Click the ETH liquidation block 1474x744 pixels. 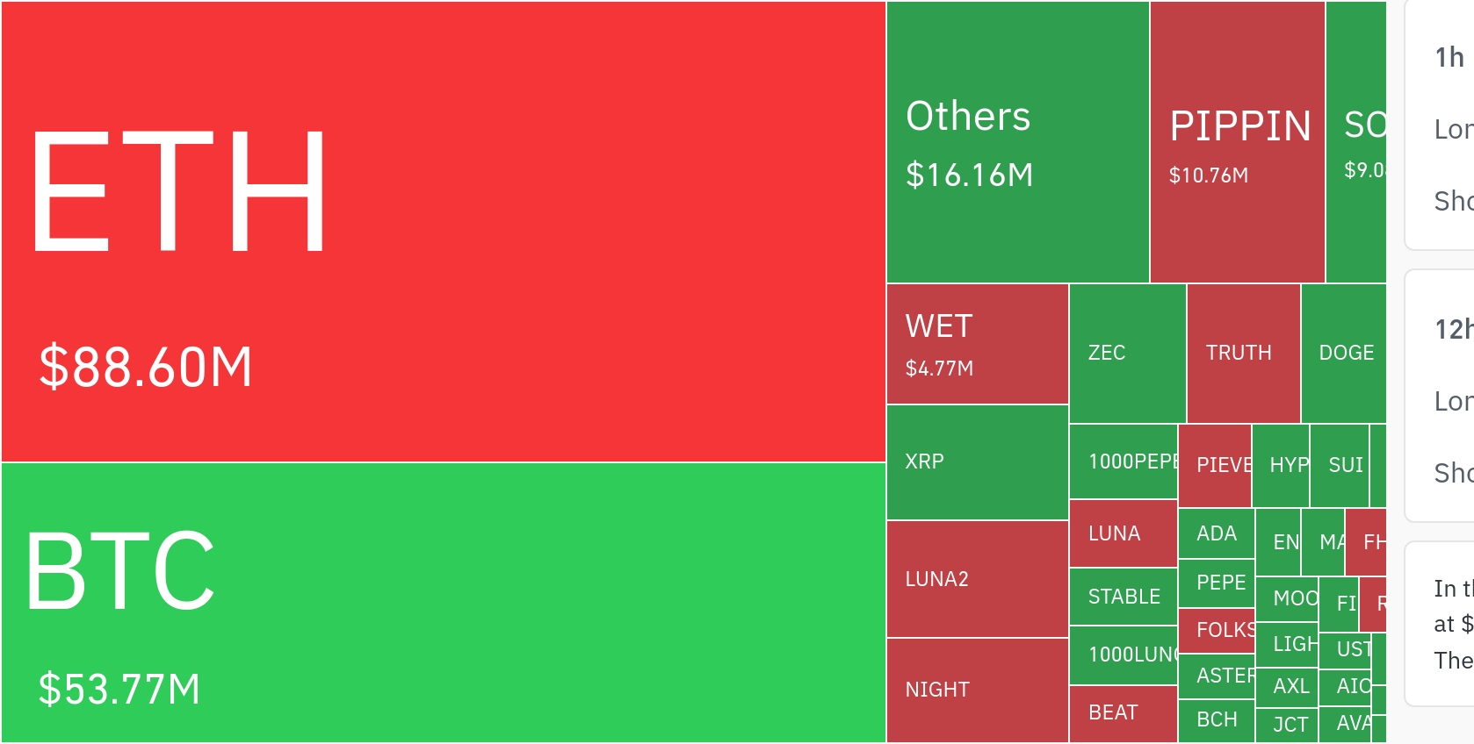(x=443, y=231)
